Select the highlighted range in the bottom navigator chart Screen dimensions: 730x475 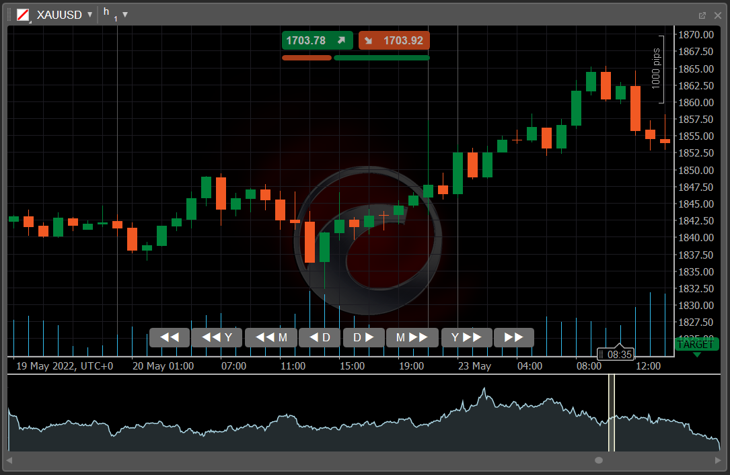(x=611, y=413)
